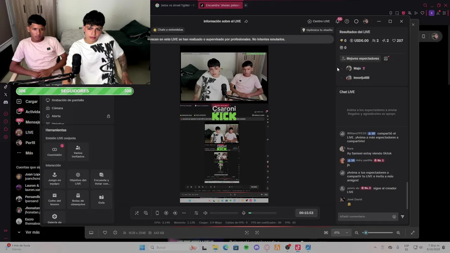Image resolution: width=450 pixels, height=253 pixels.
Task: Open Encuesta y Votar tool
Action: coord(102,179)
